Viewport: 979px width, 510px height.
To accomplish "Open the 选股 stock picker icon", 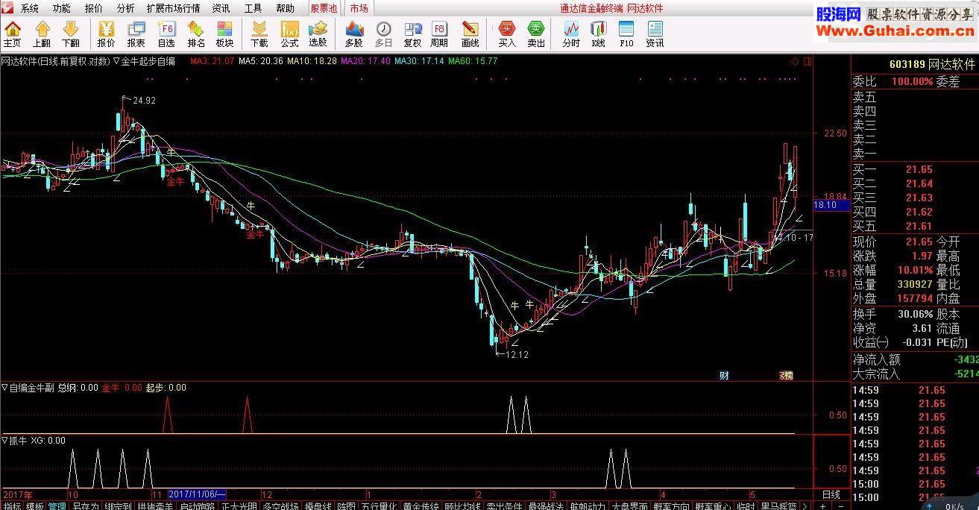I will (x=318, y=34).
